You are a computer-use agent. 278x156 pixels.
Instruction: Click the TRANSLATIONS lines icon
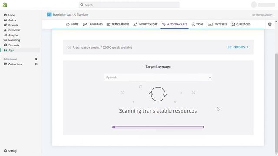click(109, 24)
